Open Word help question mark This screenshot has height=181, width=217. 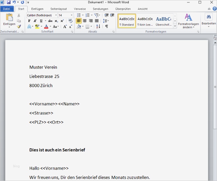215,9
